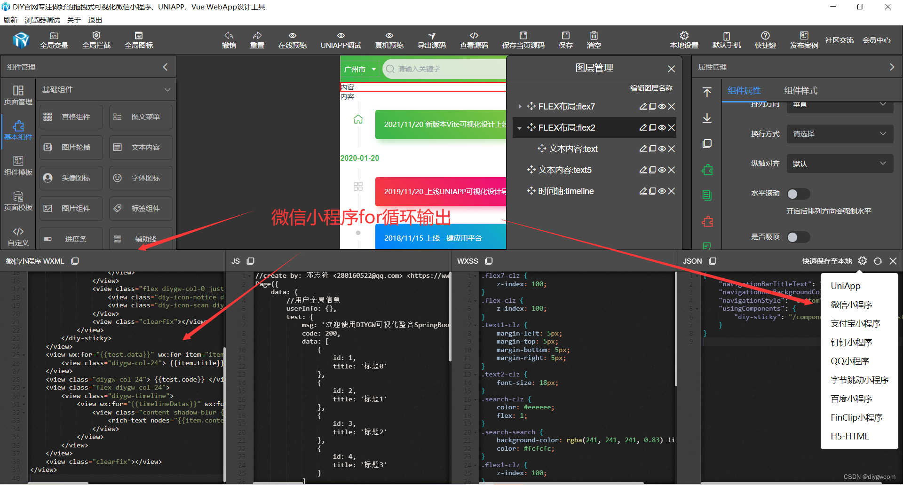Choose UniApp from the platform list
This screenshot has height=485, width=903.
coord(846,286)
